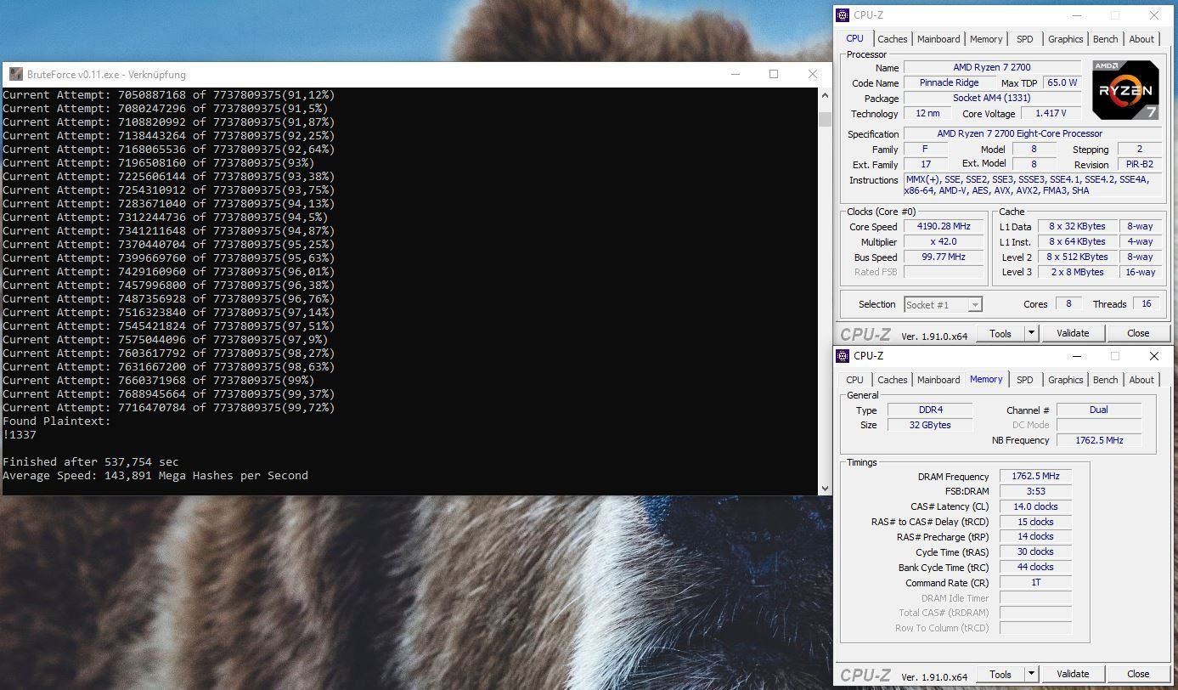Click the console scrollbar down arrow

pos(825,489)
